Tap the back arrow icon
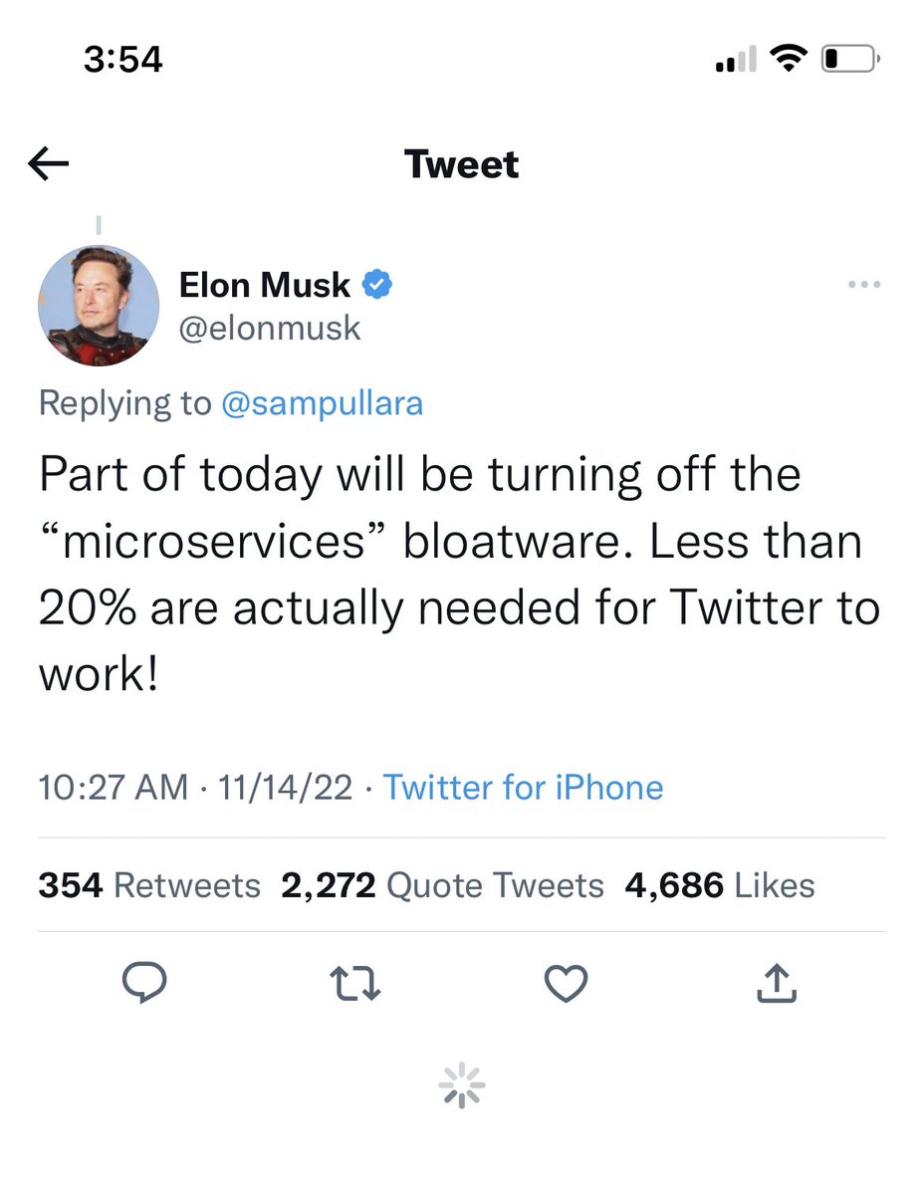Screen dimensions: 923x1195 click(x=49, y=164)
